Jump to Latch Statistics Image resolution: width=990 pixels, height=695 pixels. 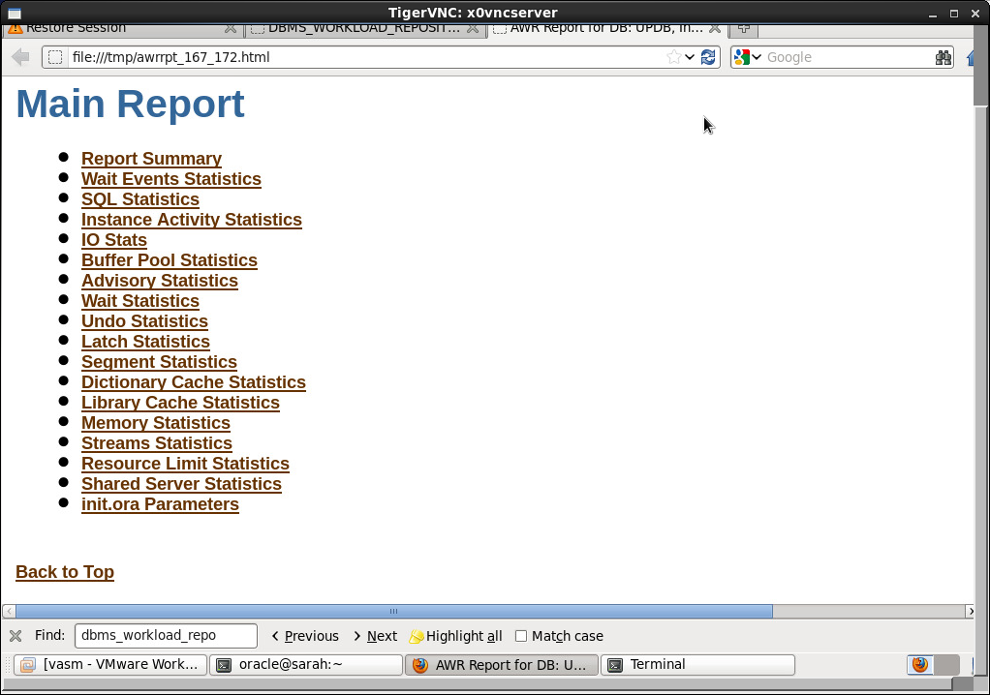click(x=146, y=341)
